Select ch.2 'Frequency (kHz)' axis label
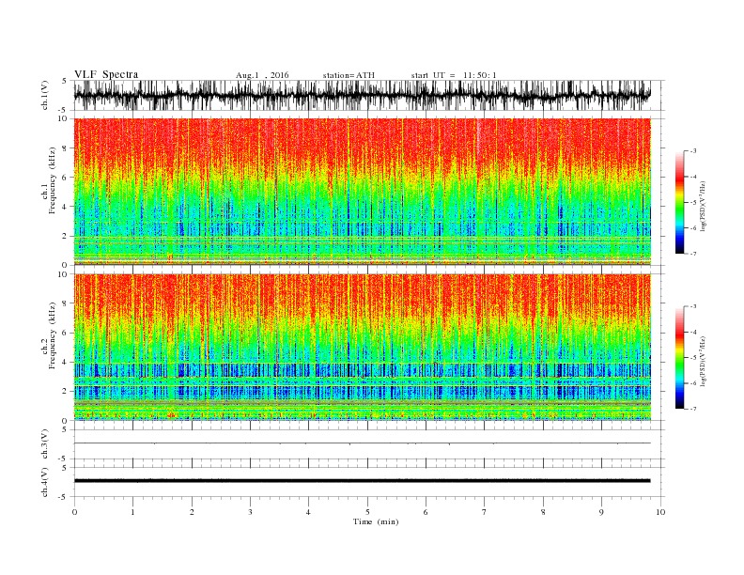Image resolution: width=744 pixels, height=575 pixels. point(53,335)
